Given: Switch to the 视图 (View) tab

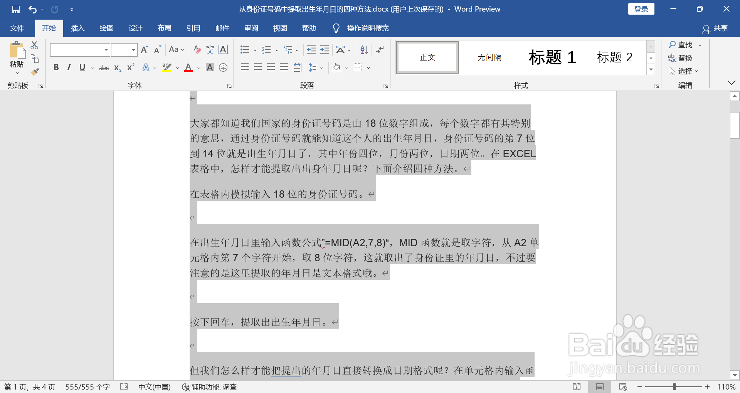Looking at the screenshot, I should click(280, 28).
